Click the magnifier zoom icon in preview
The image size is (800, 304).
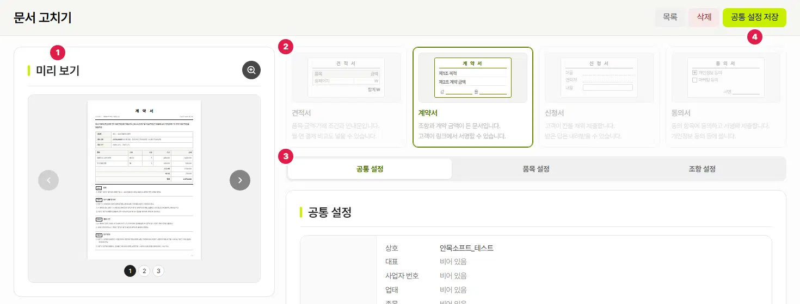click(x=251, y=70)
